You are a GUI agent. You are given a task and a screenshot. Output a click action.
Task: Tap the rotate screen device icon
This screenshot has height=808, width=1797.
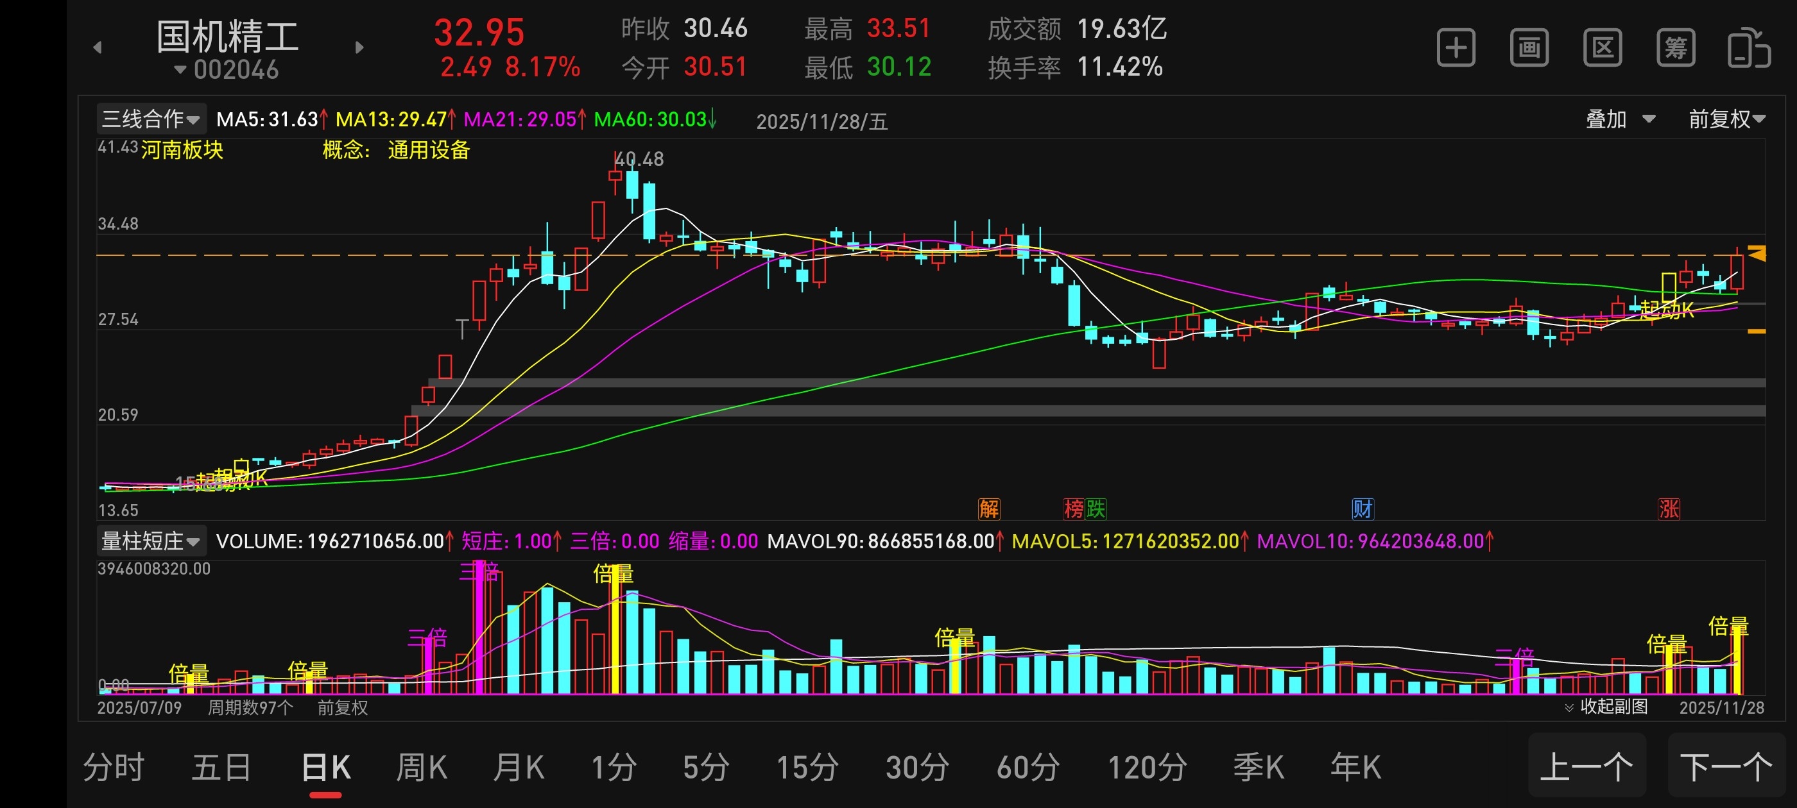[x=1748, y=48]
